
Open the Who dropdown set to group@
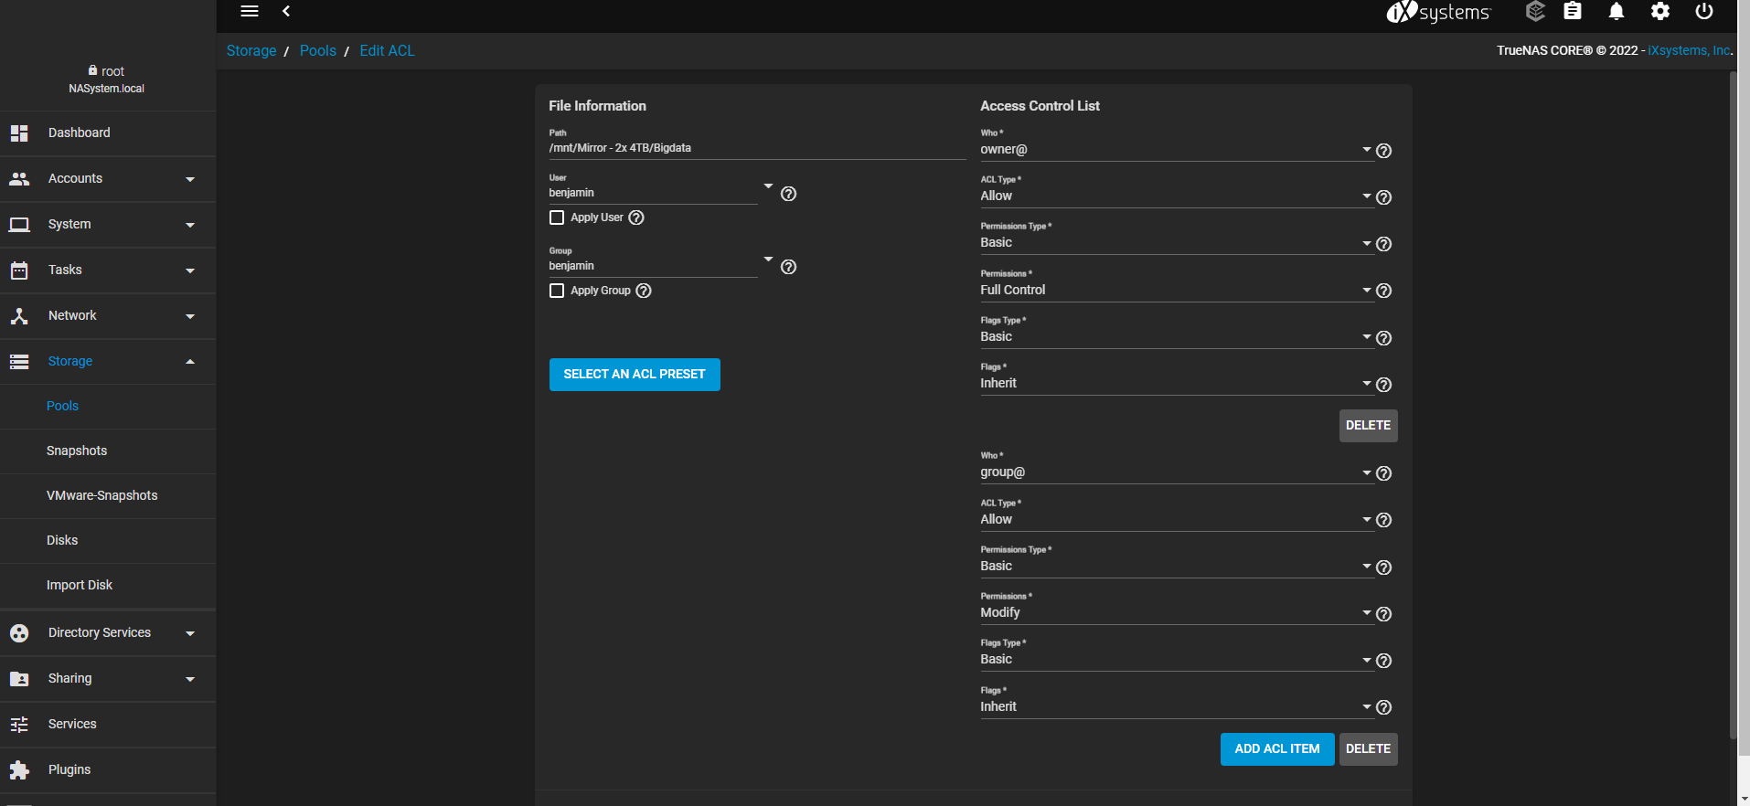click(x=1176, y=472)
